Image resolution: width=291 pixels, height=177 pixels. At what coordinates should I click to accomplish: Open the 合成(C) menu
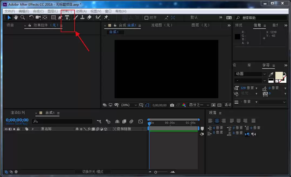tap(38, 11)
